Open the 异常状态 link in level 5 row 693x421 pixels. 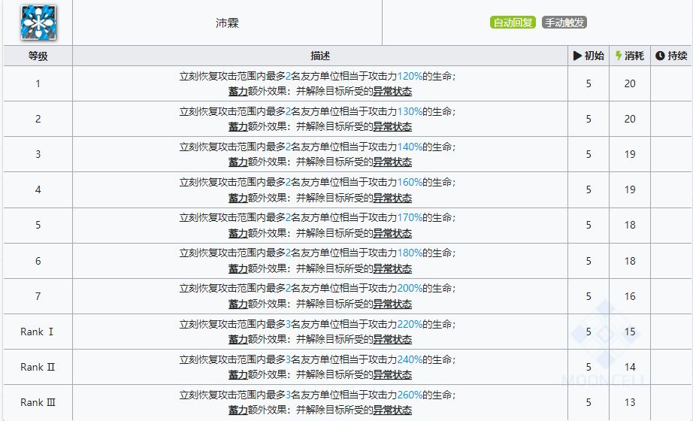392,233
